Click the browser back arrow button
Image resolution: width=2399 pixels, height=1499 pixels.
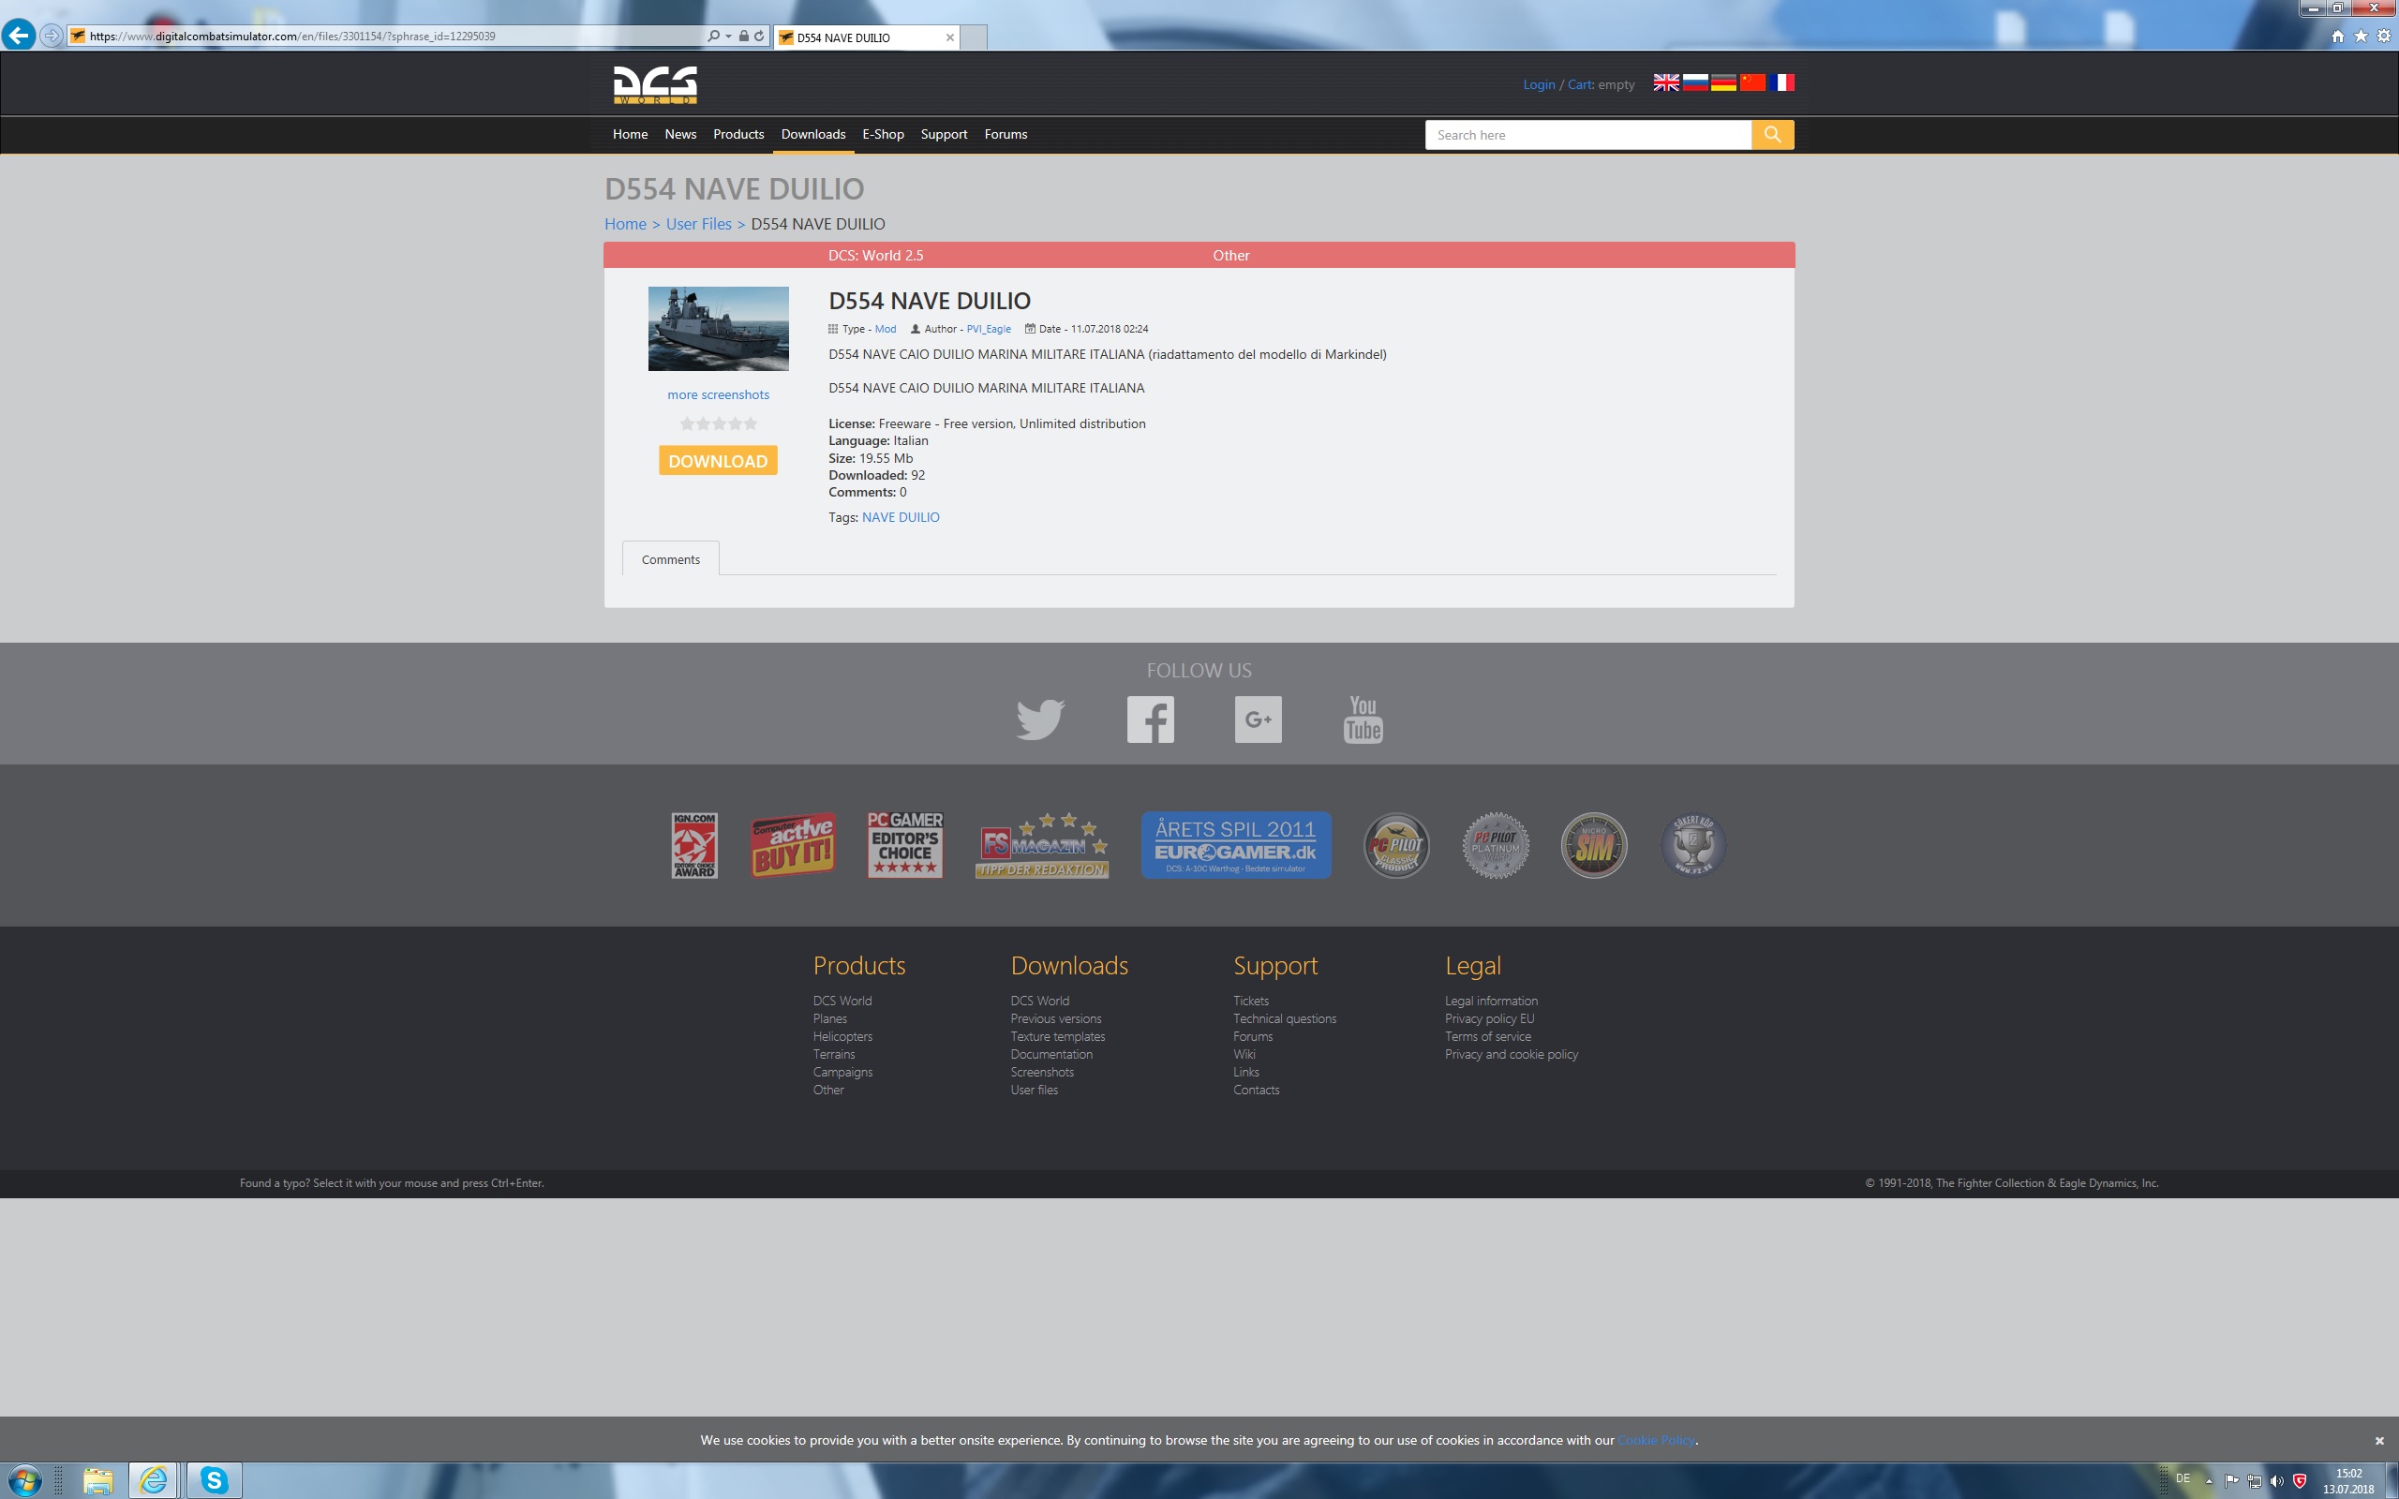point(18,36)
